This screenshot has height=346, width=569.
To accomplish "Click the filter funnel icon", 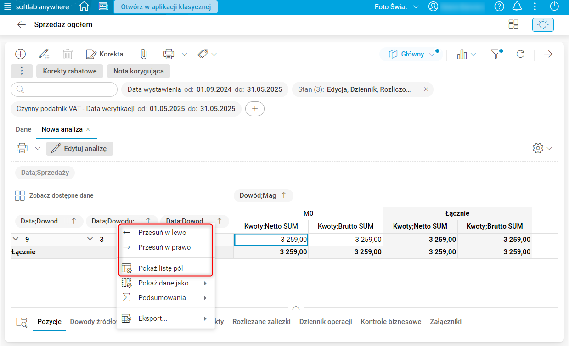I will click(496, 54).
